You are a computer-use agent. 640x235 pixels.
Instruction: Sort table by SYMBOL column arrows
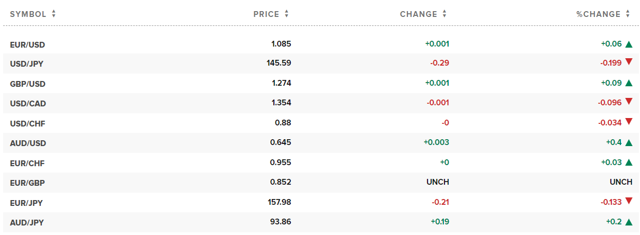54,14
